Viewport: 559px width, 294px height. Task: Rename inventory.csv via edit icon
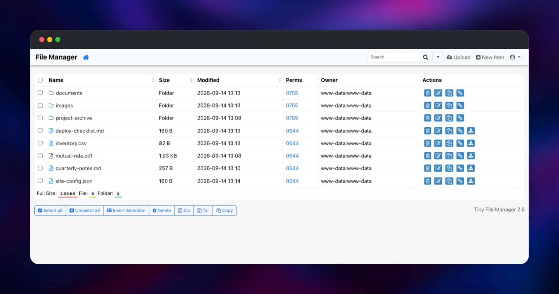click(x=438, y=143)
